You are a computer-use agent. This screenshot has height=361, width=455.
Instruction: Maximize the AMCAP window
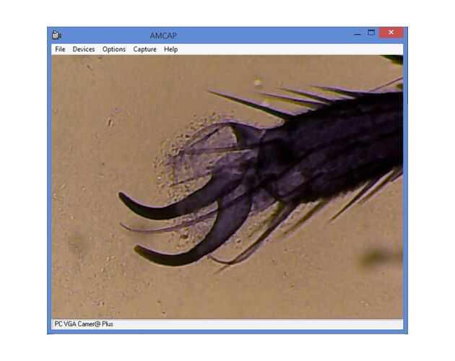pos(371,32)
